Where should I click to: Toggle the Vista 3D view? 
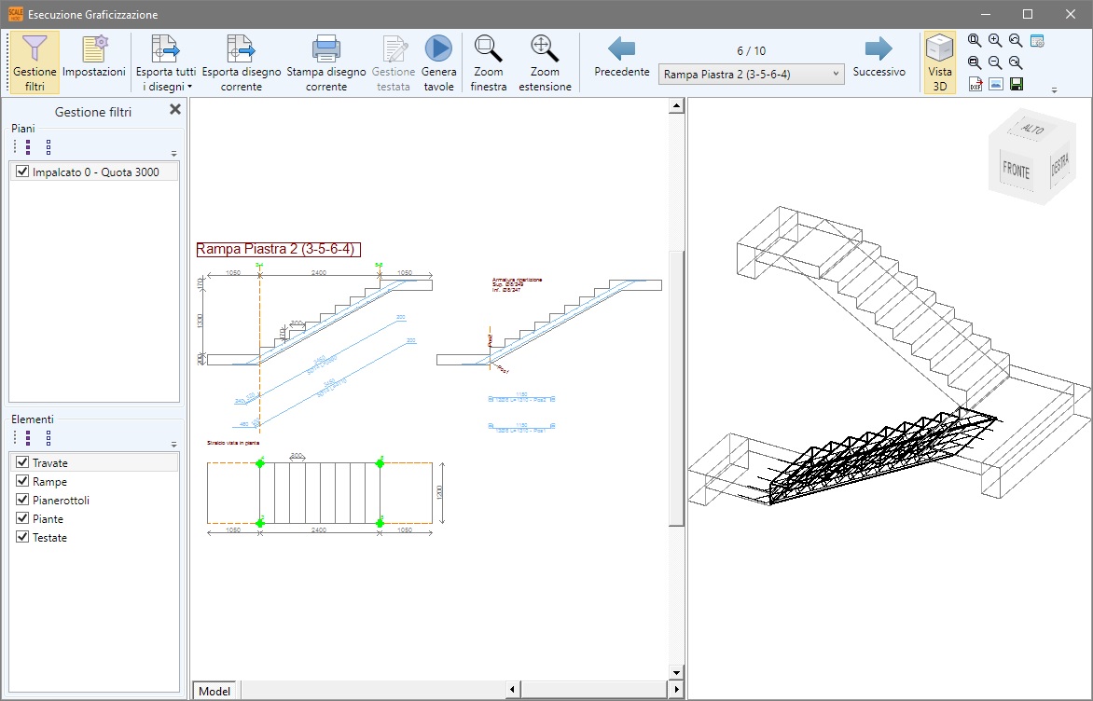coord(940,62)
